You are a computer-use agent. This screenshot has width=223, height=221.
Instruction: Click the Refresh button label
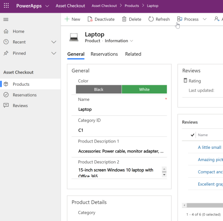click(162, 20)
